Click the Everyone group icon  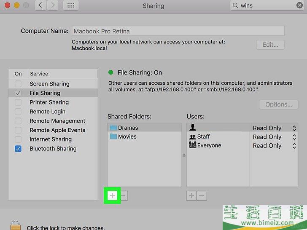[192, 145]
